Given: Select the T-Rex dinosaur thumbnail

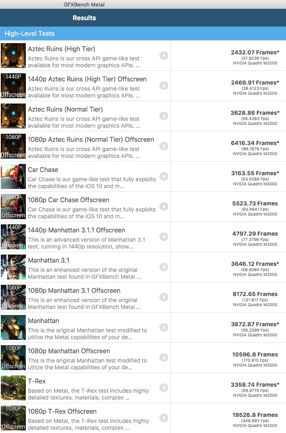Looking at the screenshot, I should click(13, 388).
